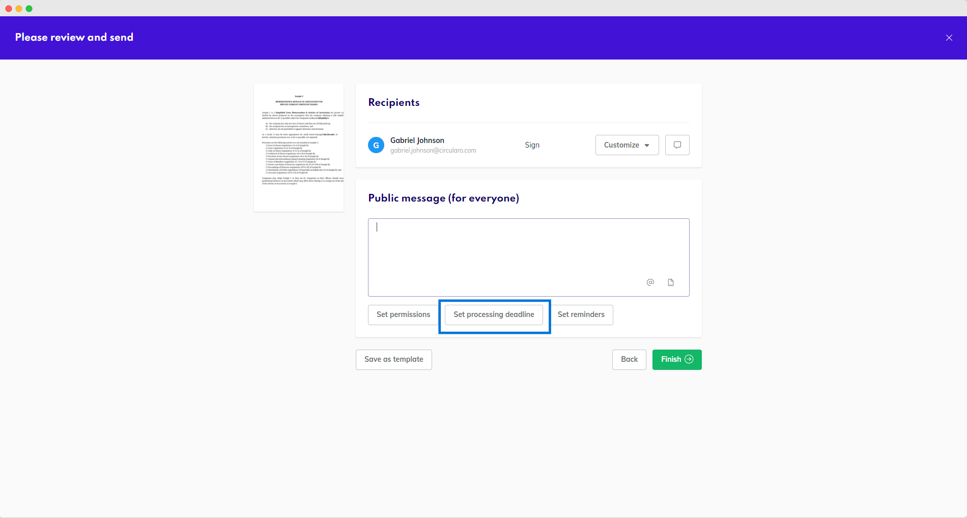Open Set permissions
The width and height of the screenshot is (967, 518).
(403, 314)
